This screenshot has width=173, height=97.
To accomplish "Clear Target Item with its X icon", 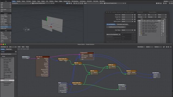I will pos(135,17).
